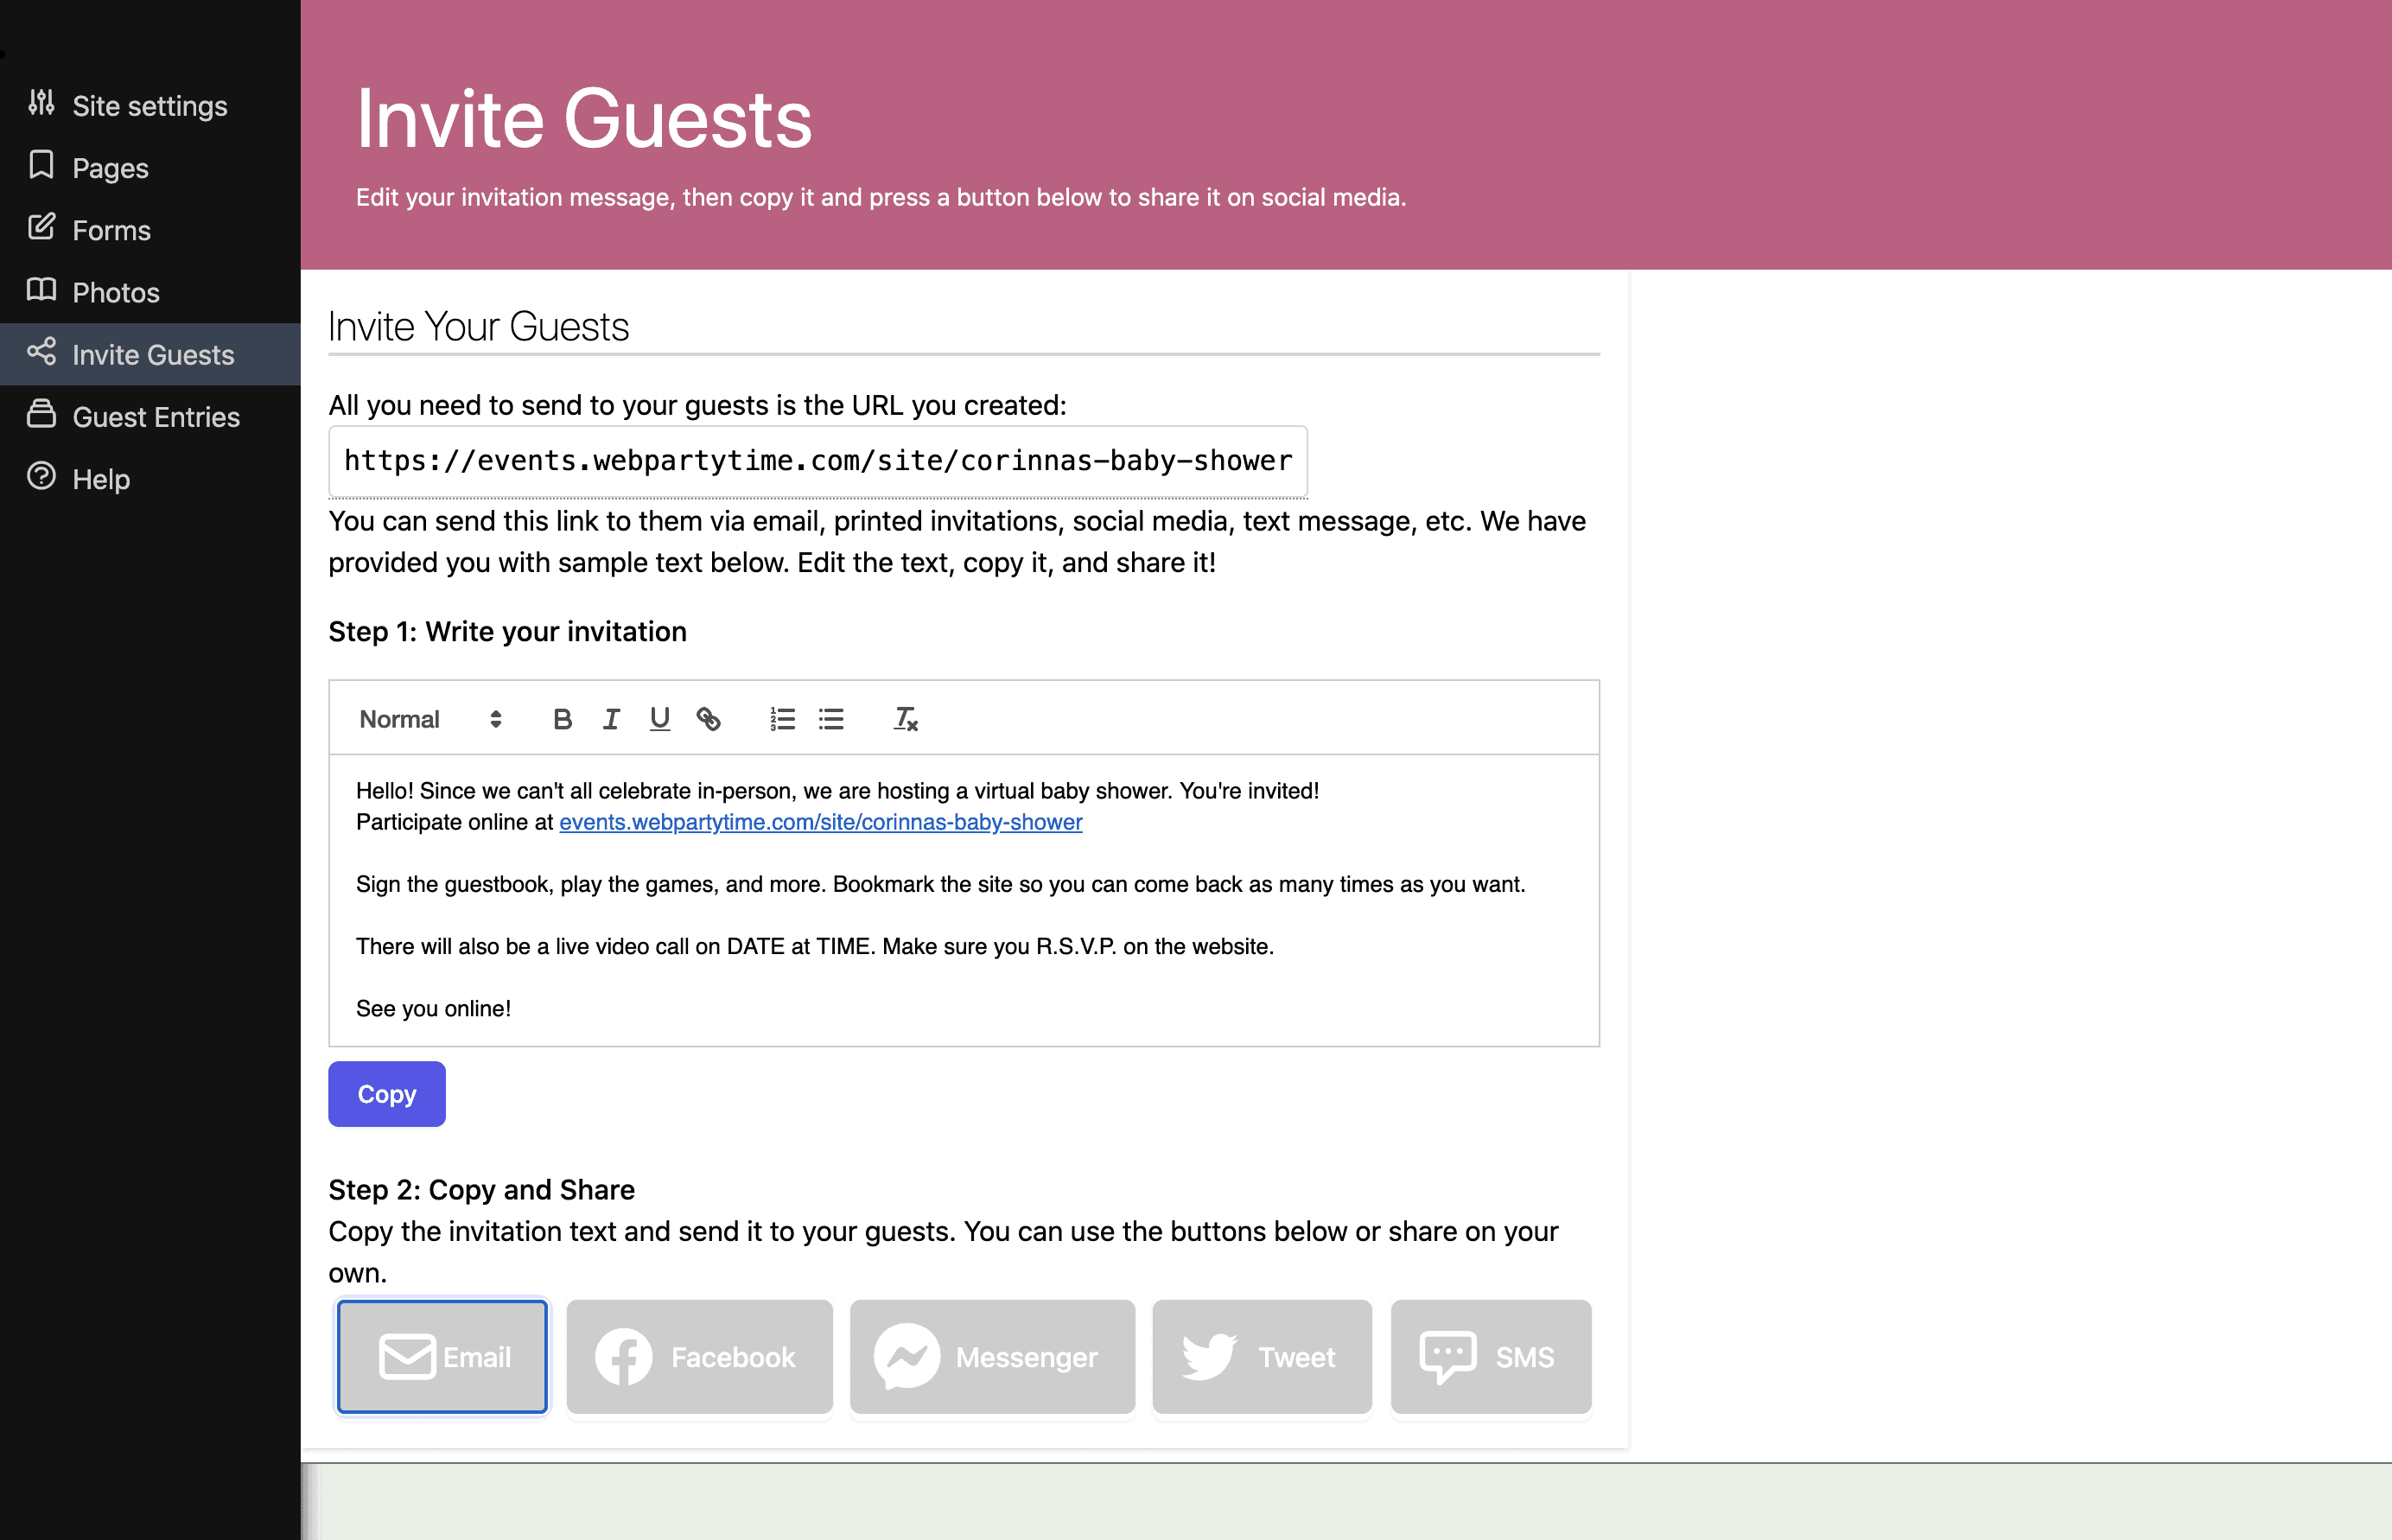Navigate to Photos in sidebar
Viewport: 2392px width, 1540px height.
115,292
